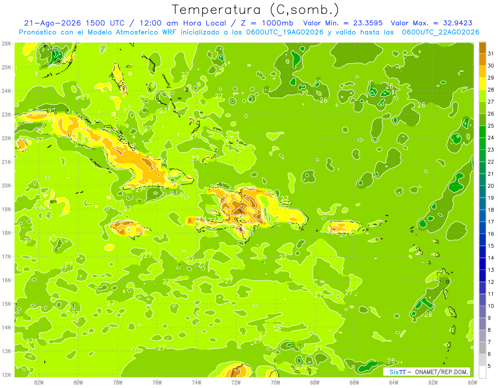This screenshot has width=502, height=388.
Task: Click latitude label "13N"
Action: point(6,351)
